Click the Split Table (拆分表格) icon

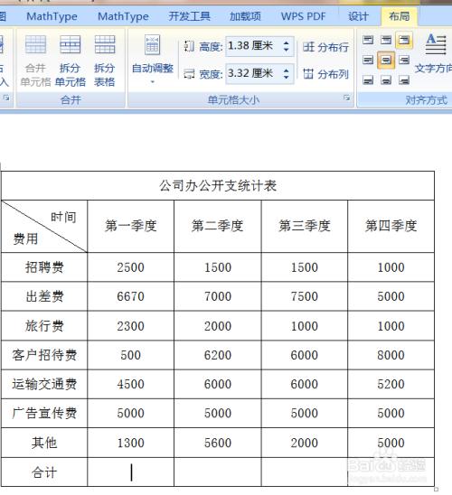[x=105, y=61]
